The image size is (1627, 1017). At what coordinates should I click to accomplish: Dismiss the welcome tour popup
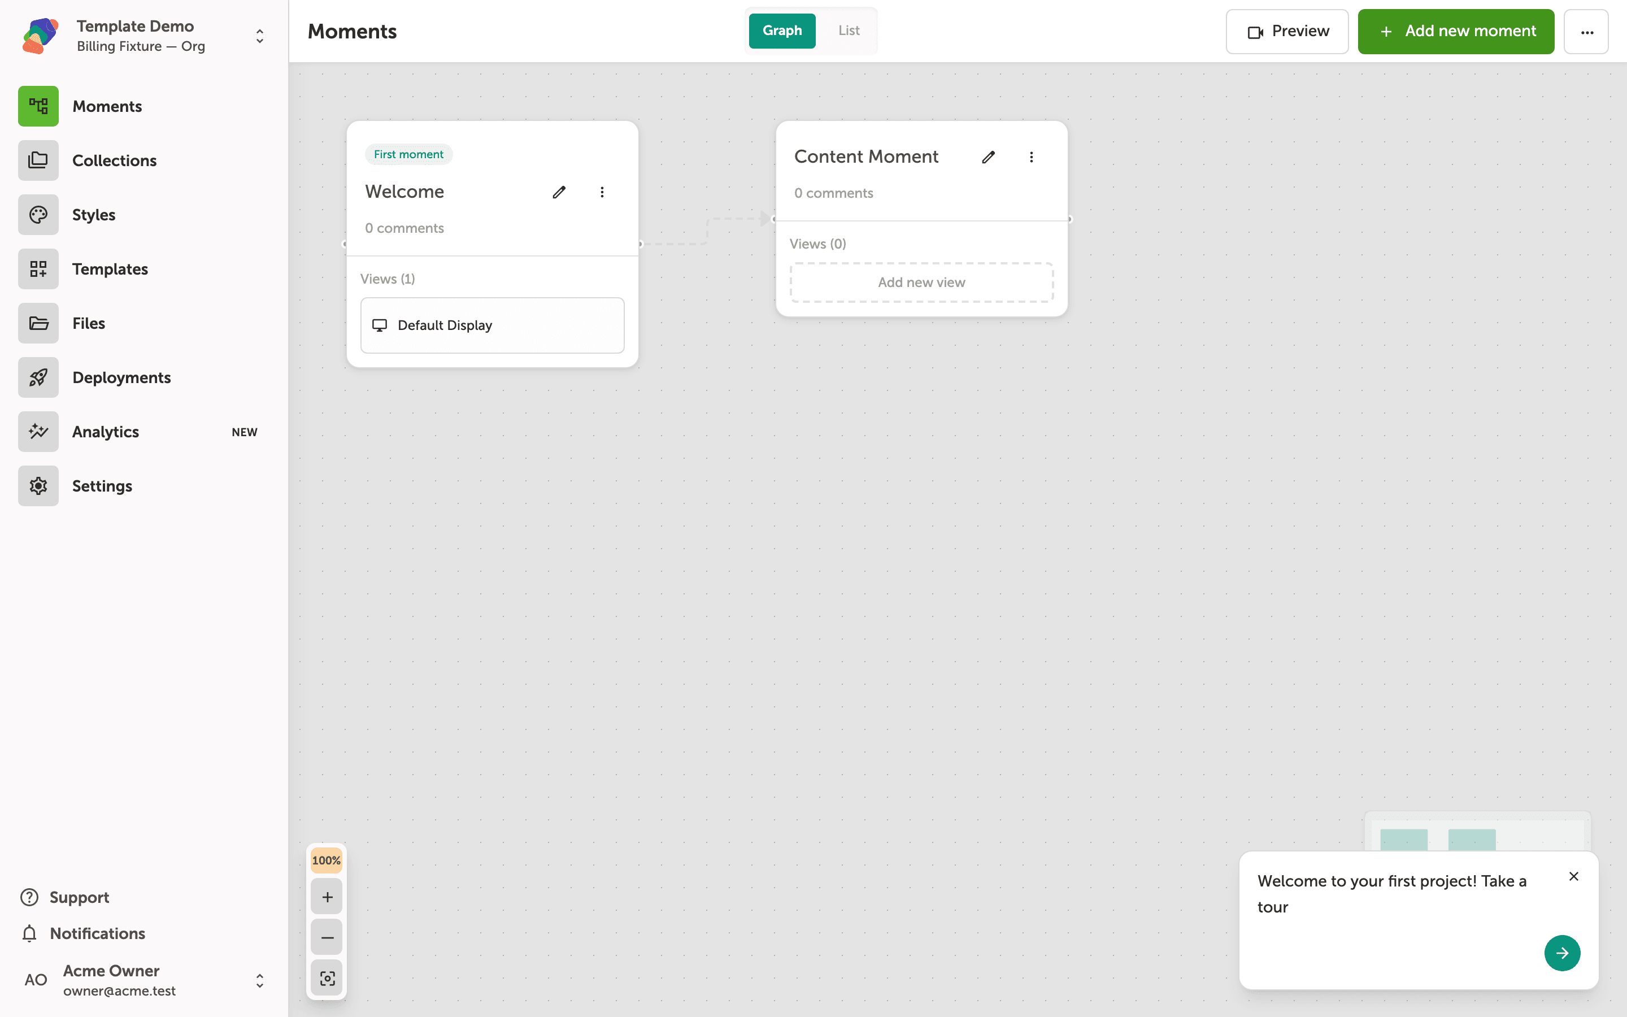[1574, 876]
